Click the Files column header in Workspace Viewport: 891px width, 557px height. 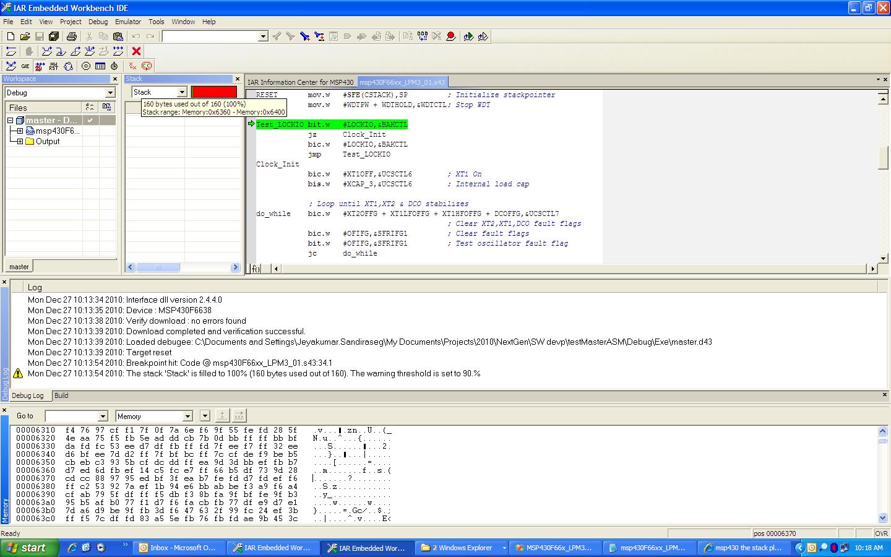(43, 108)
